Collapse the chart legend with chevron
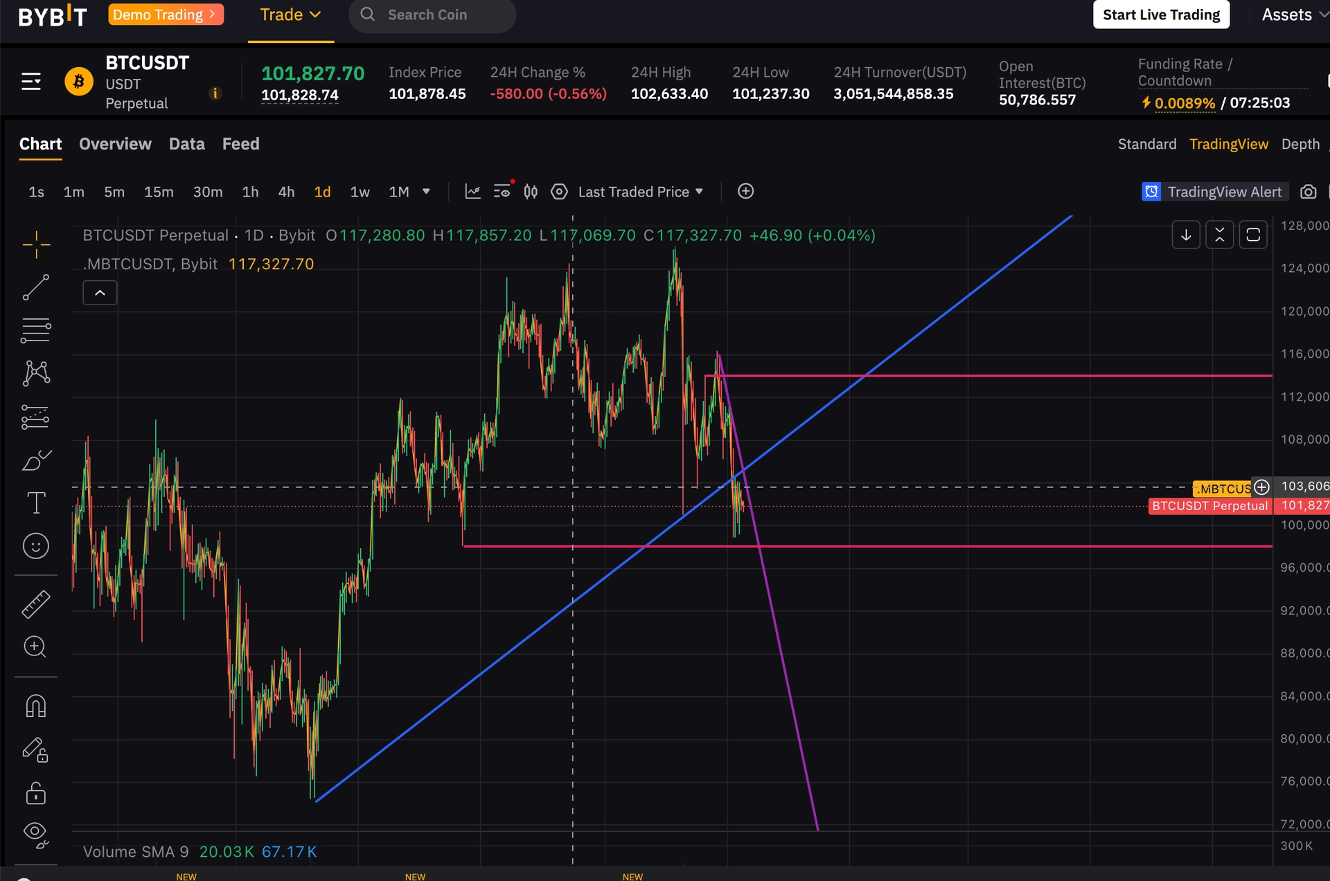This screenshot has width=1330, height=881. tap(100, 293)
